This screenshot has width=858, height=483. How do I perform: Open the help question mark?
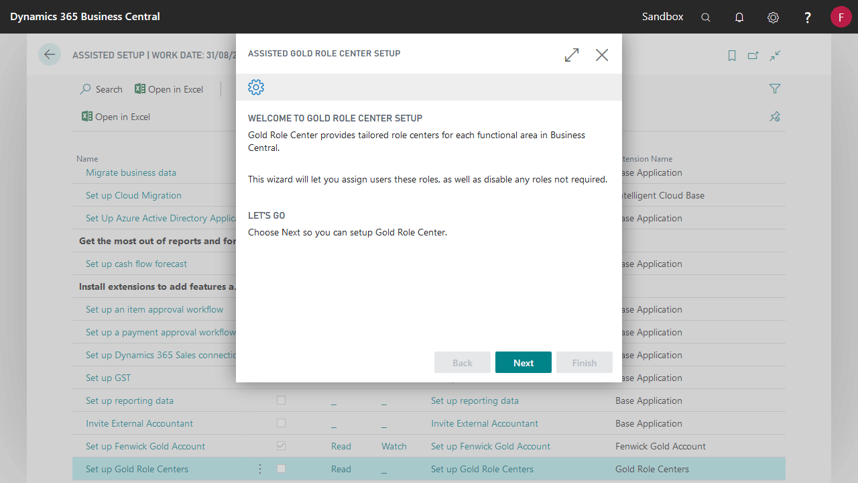[808, 17]
